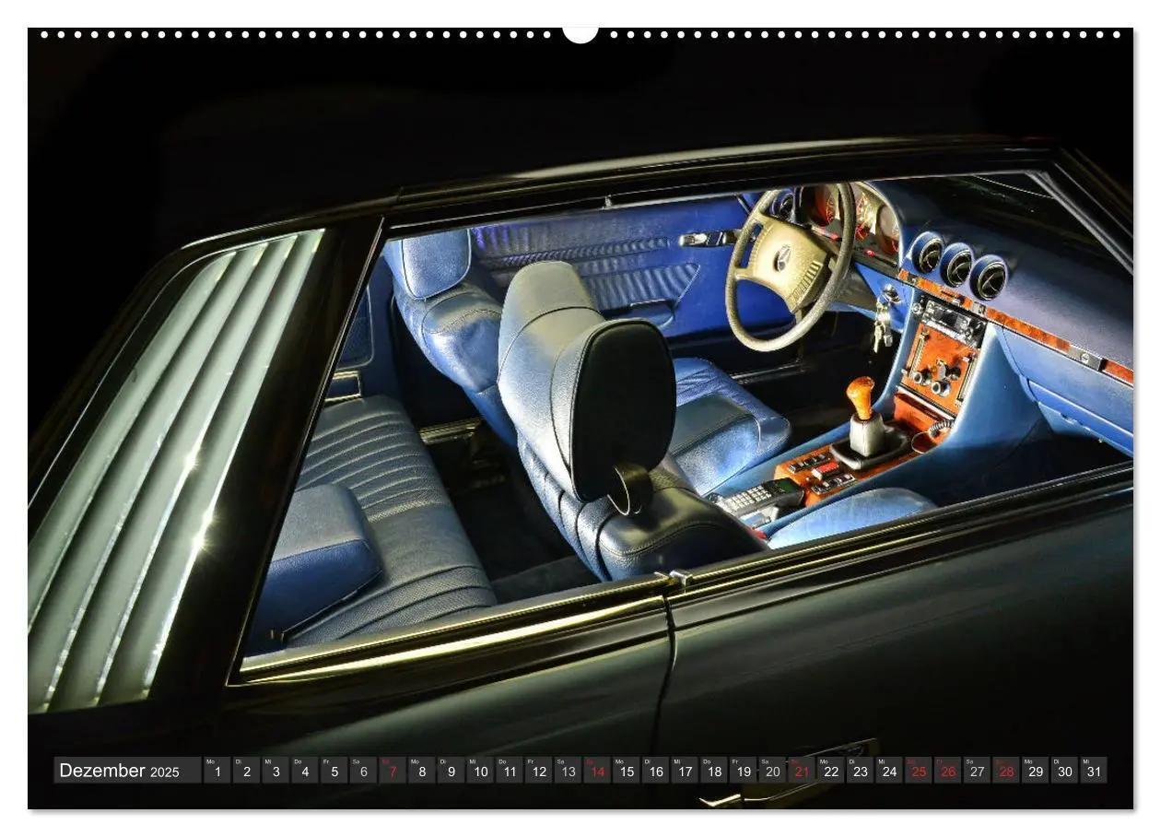Image resolution: width=1161 pixels, height=837 pixels.
Task: Choose red Sunday date 28
Action: coord(1006,771)
